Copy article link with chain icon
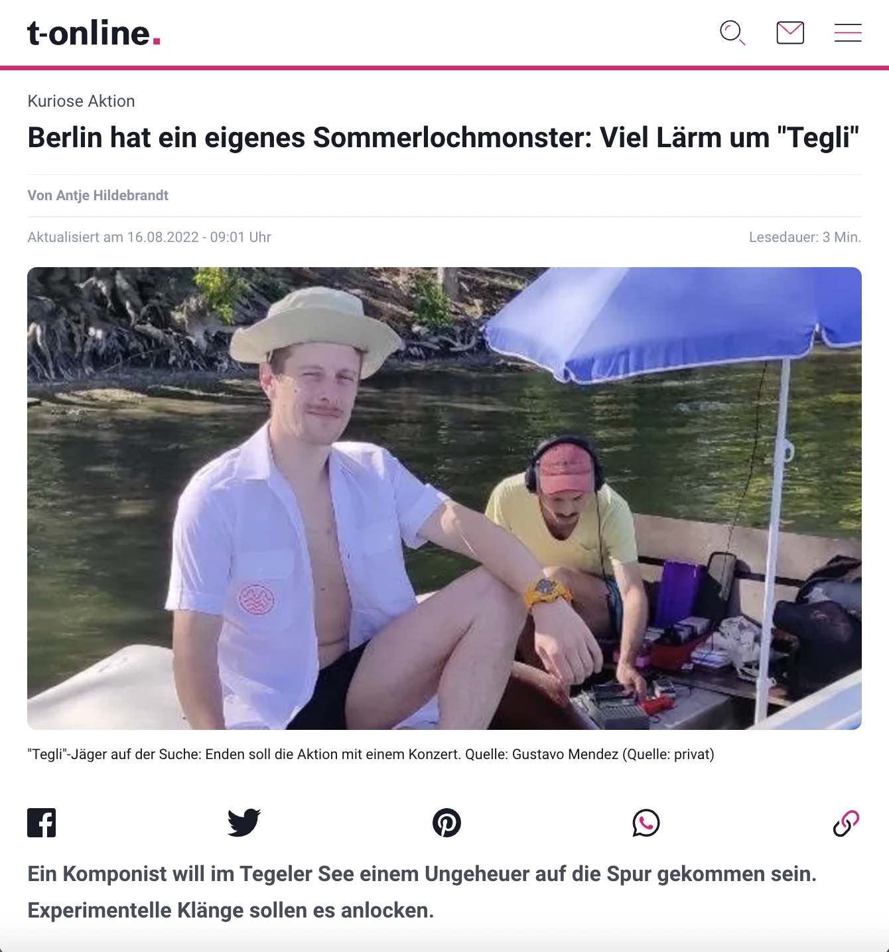 (x=847, y=823)
